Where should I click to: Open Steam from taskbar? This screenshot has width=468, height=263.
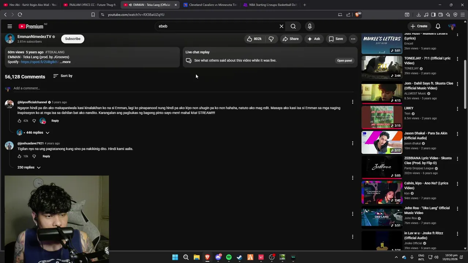[x=239, y=257]
